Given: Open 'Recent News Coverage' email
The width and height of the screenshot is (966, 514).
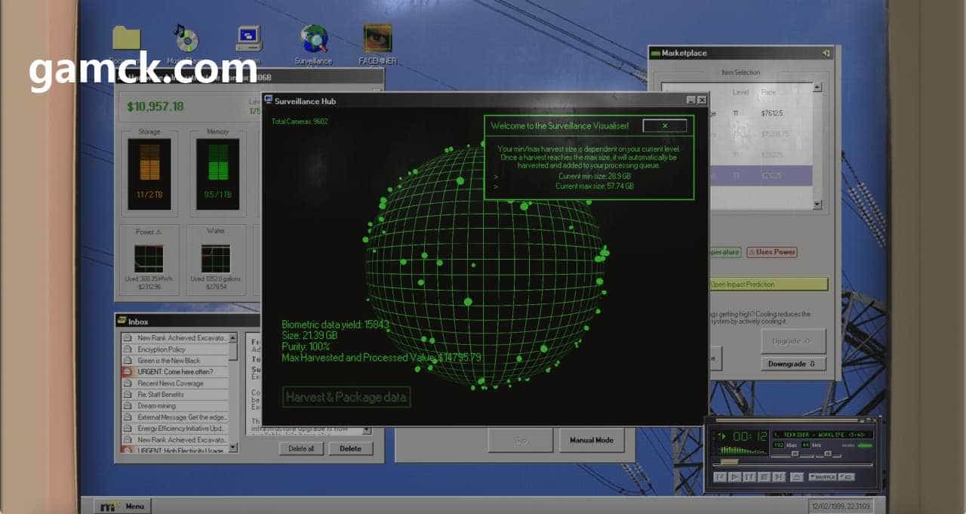Looking at the screenshot, I should 174,383.
